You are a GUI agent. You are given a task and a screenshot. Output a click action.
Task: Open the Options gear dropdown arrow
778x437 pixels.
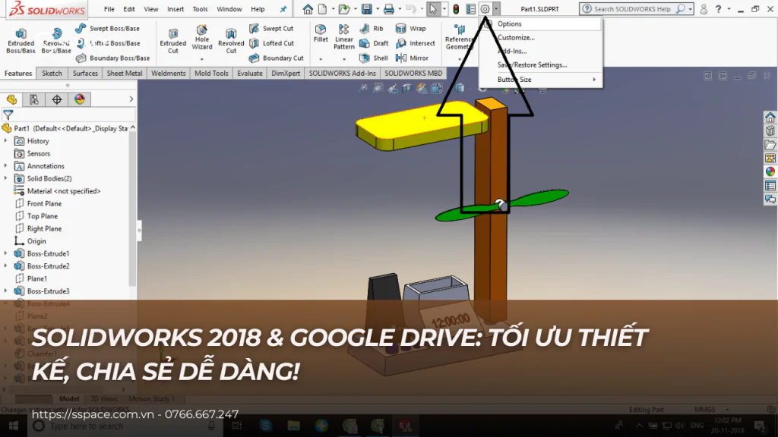(x=495, y=9)
